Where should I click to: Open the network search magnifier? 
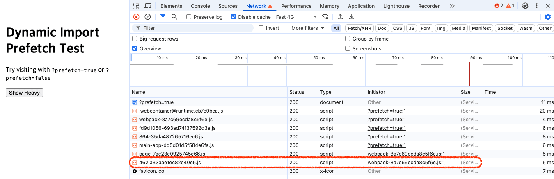(174, 17)
